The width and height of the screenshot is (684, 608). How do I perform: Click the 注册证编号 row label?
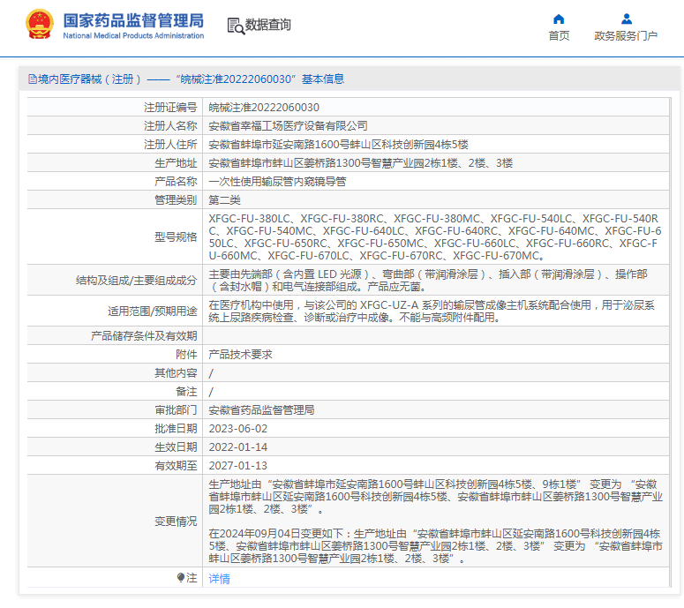[170, 108]
